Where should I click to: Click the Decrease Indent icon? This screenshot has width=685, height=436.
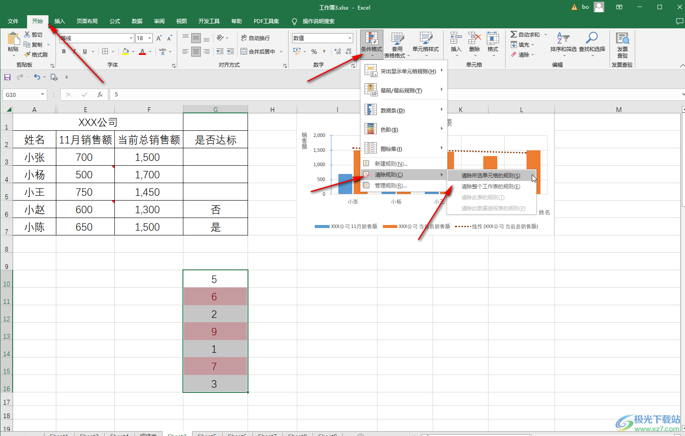coord(220,51)
